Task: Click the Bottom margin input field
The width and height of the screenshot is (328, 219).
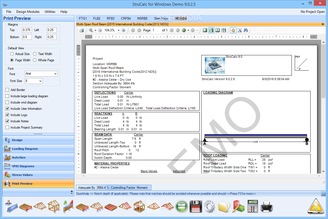Action: tap(27, 37)
